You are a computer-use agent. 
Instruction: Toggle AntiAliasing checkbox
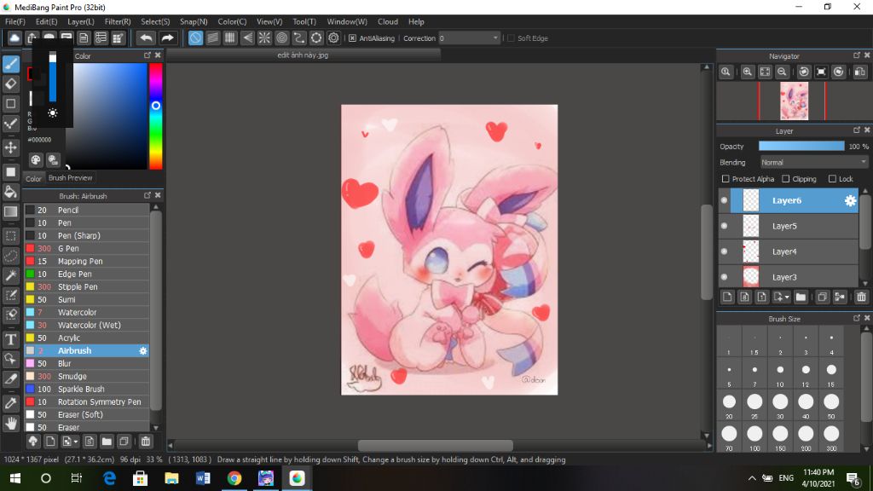coord(352,38)
